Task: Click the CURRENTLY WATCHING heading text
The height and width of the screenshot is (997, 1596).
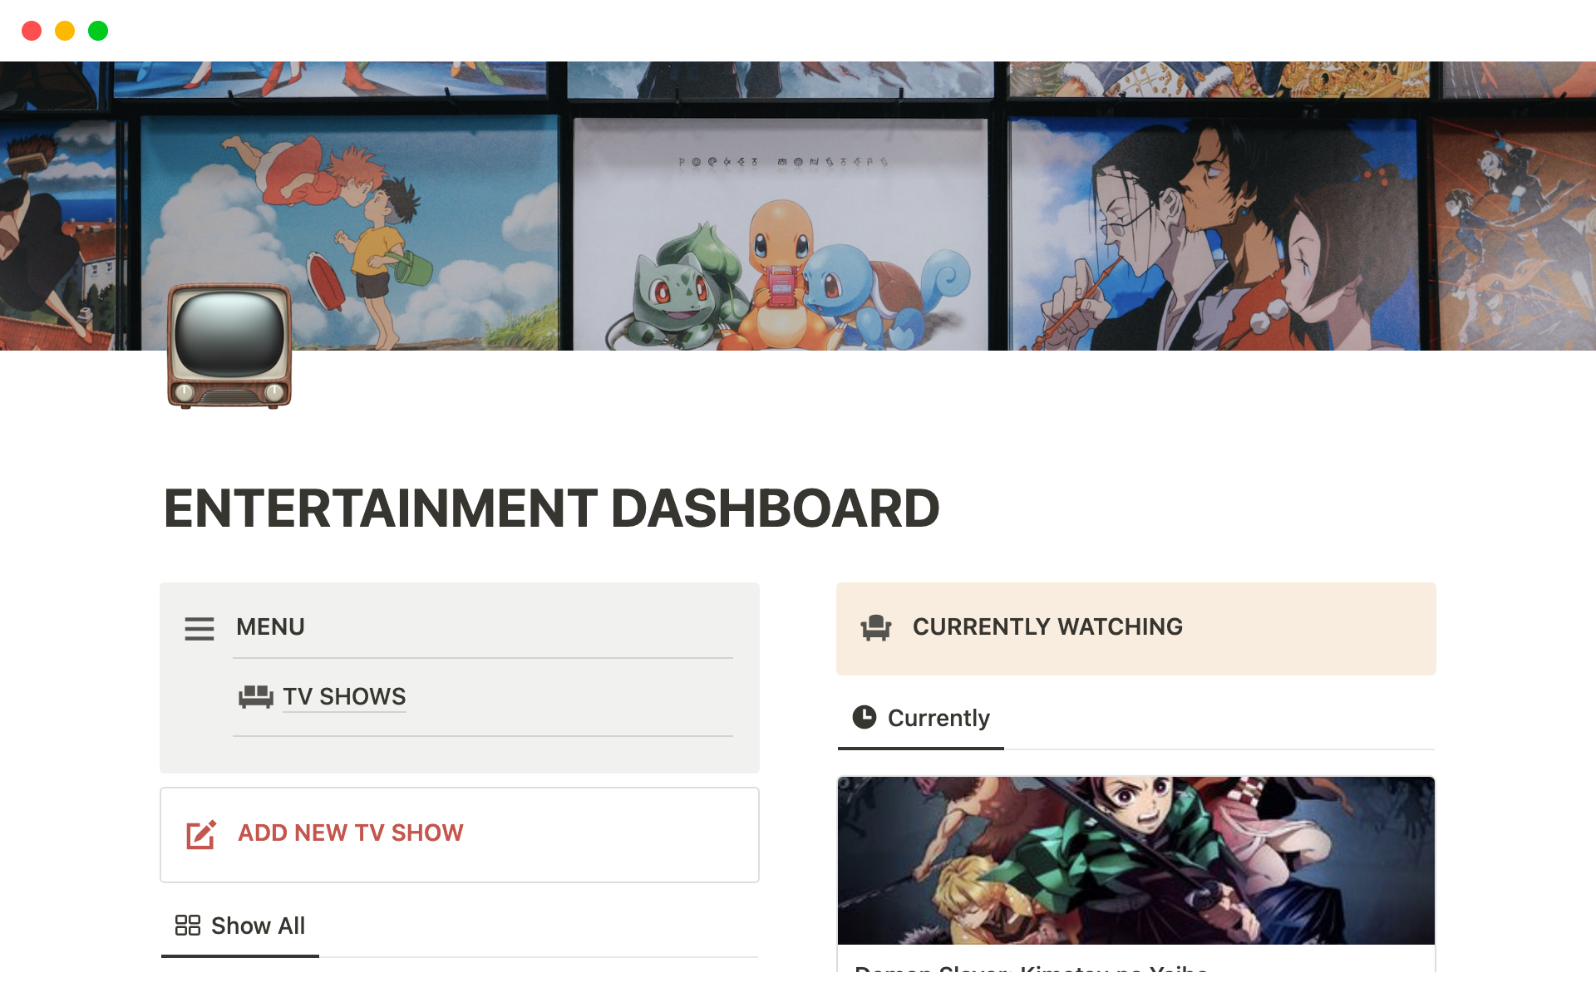Action: coord(1047,627)
